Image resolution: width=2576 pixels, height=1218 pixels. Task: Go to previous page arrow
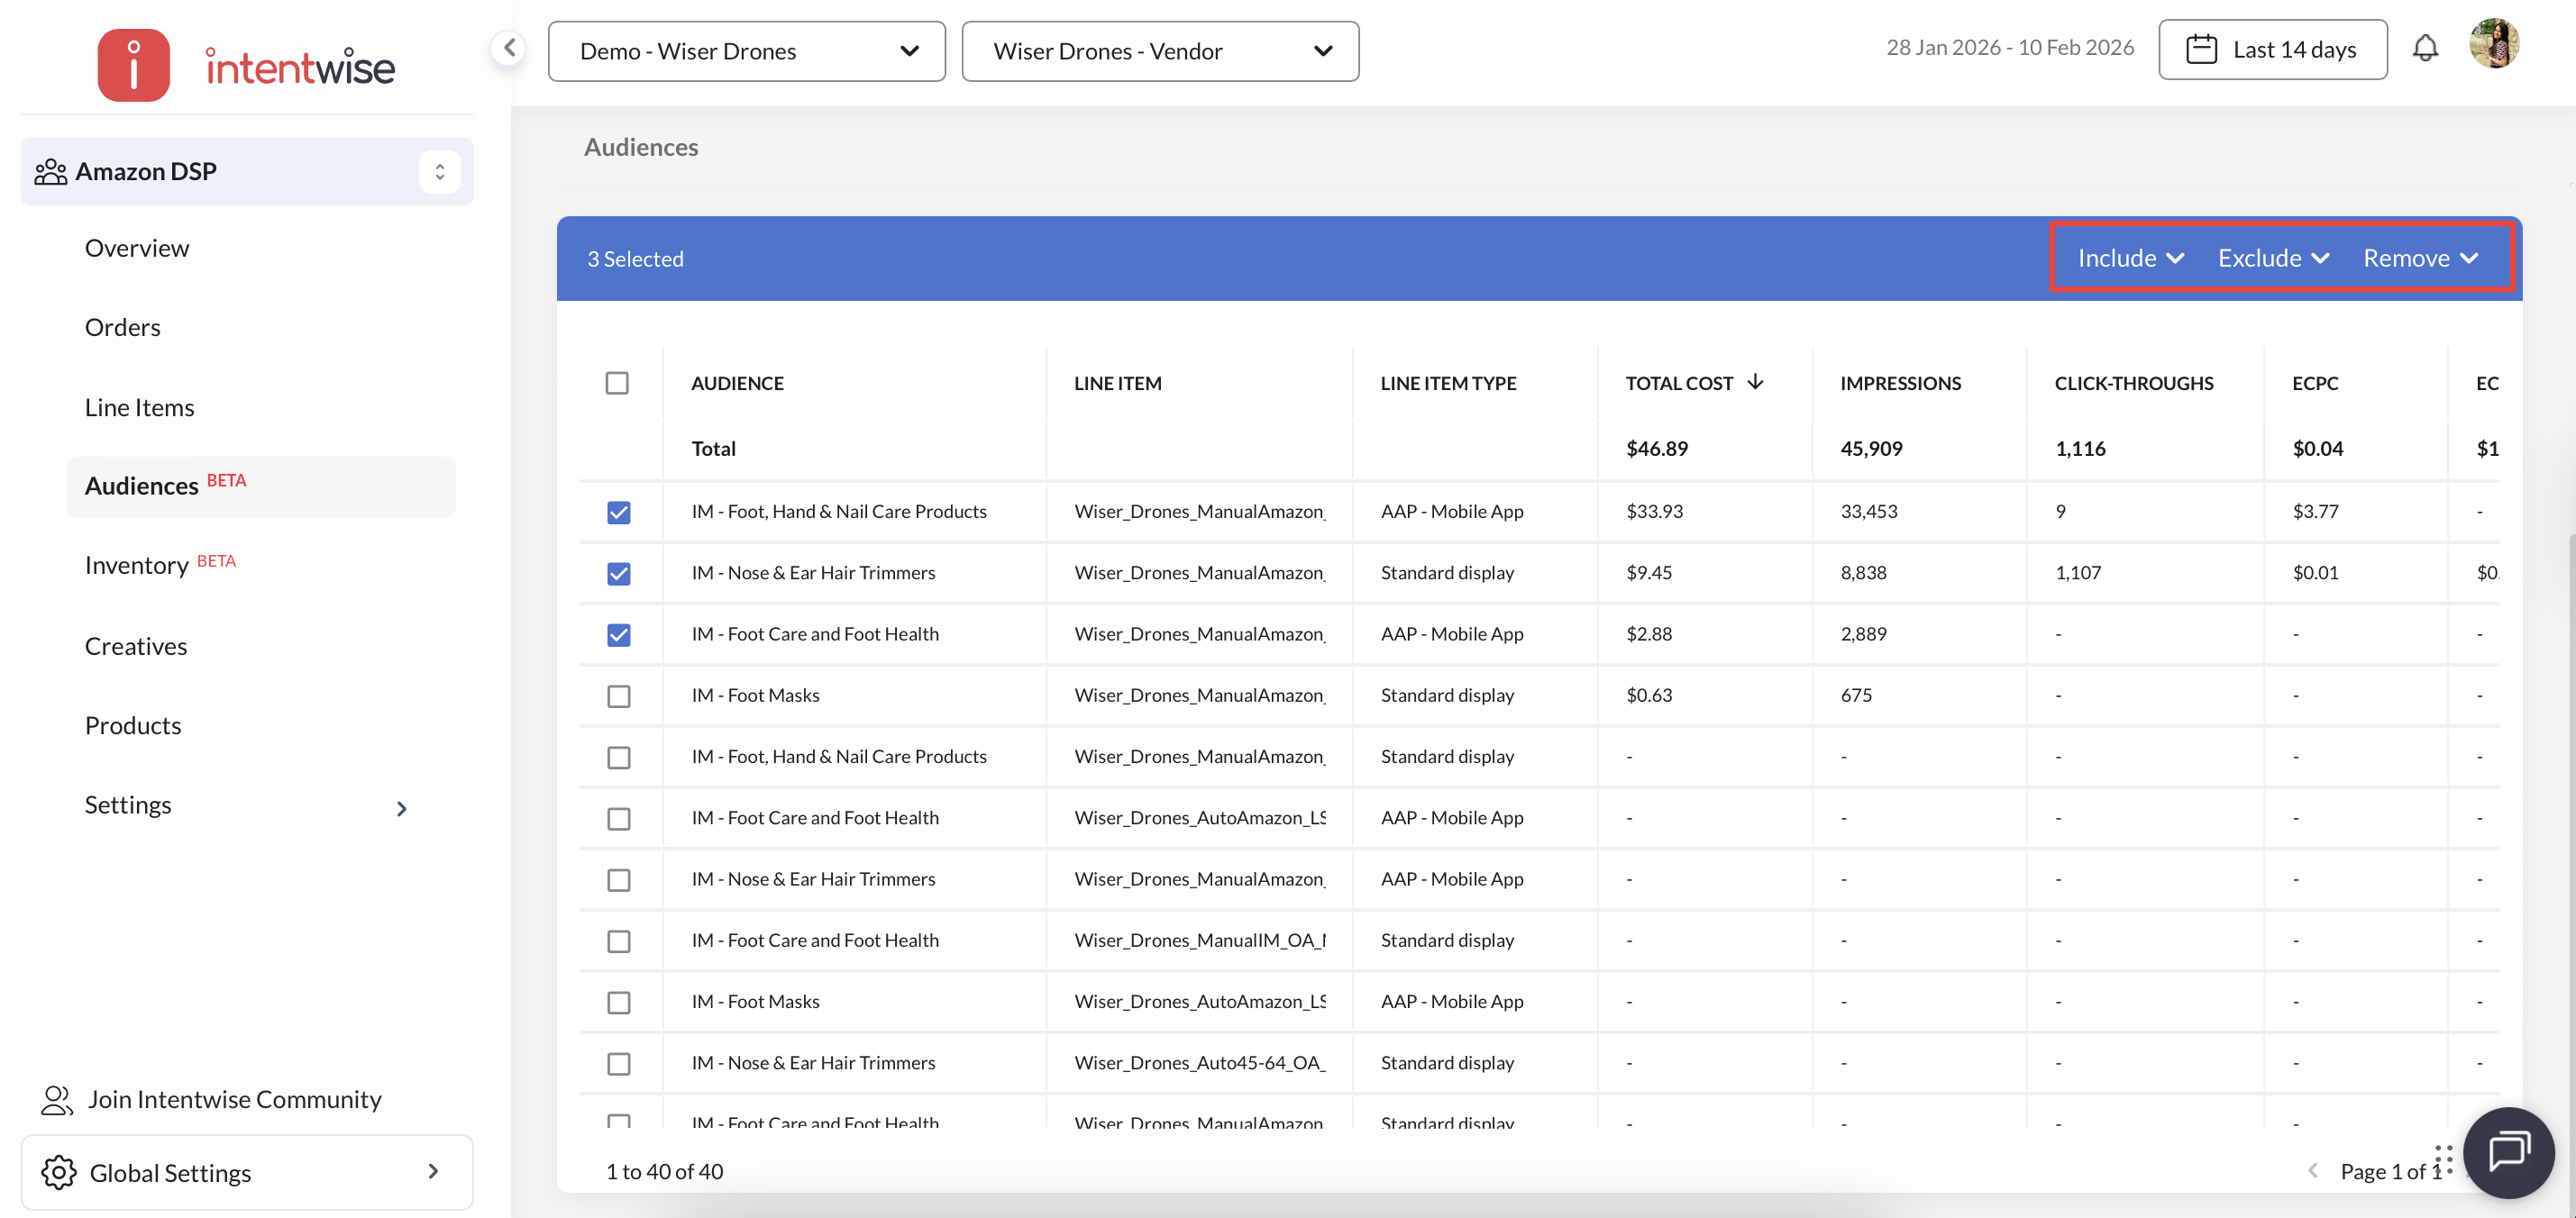[x=2312, y=1170]
